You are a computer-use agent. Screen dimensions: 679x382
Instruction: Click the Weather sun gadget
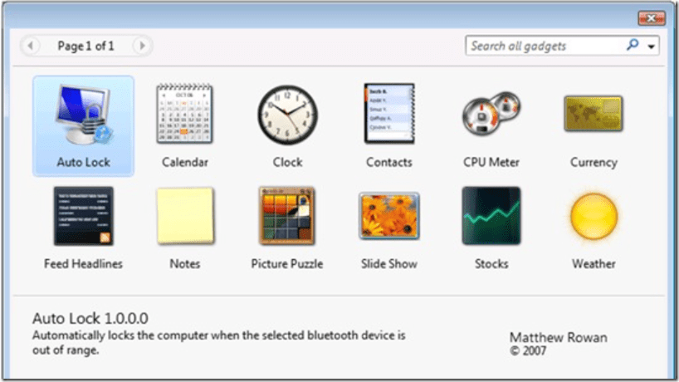point(594,216)
